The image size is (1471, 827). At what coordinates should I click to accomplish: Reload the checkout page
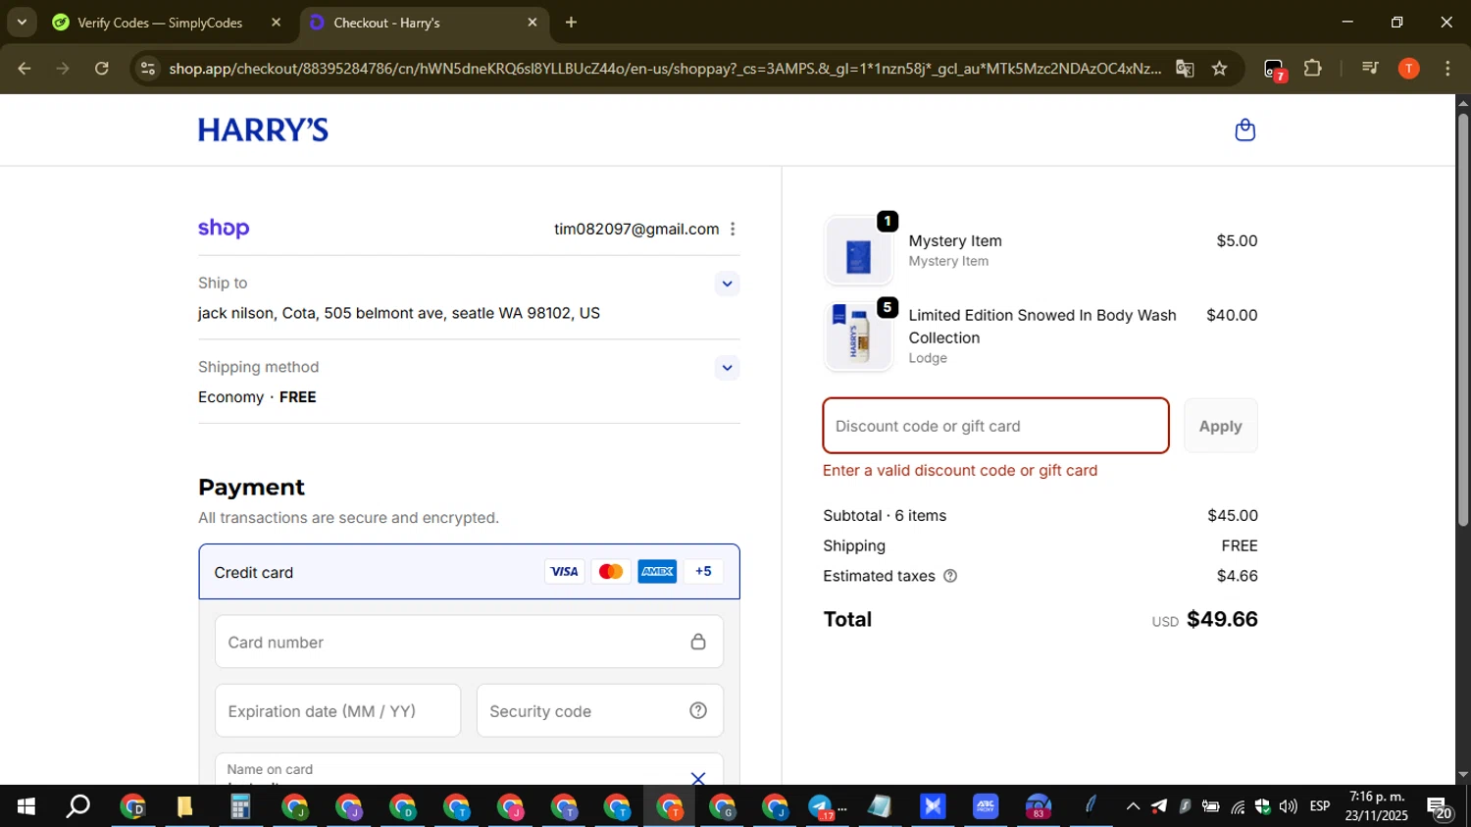(x=102, y=69)
